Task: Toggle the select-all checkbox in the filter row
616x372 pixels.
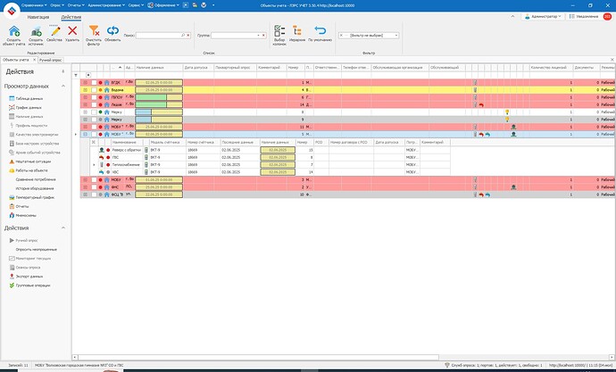Action: [x=88, y=75]
